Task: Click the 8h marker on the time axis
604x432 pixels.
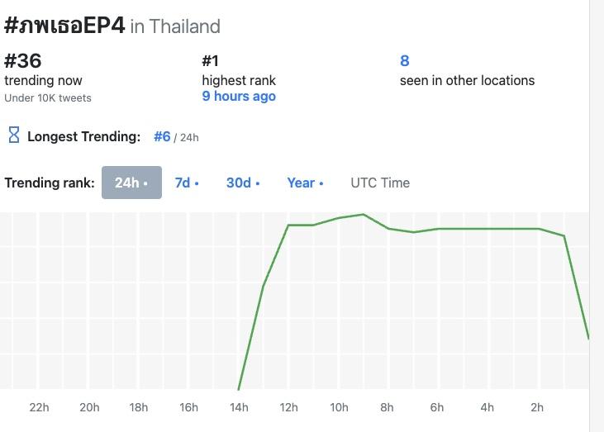Action: point(388,407)
